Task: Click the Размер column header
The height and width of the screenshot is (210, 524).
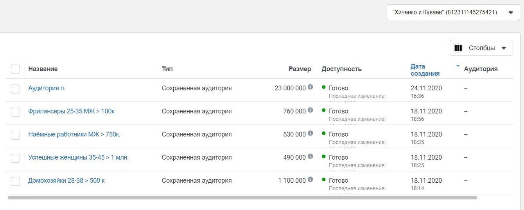Action: tap(300, 69)
